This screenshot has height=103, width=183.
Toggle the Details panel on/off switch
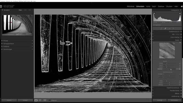153,40
